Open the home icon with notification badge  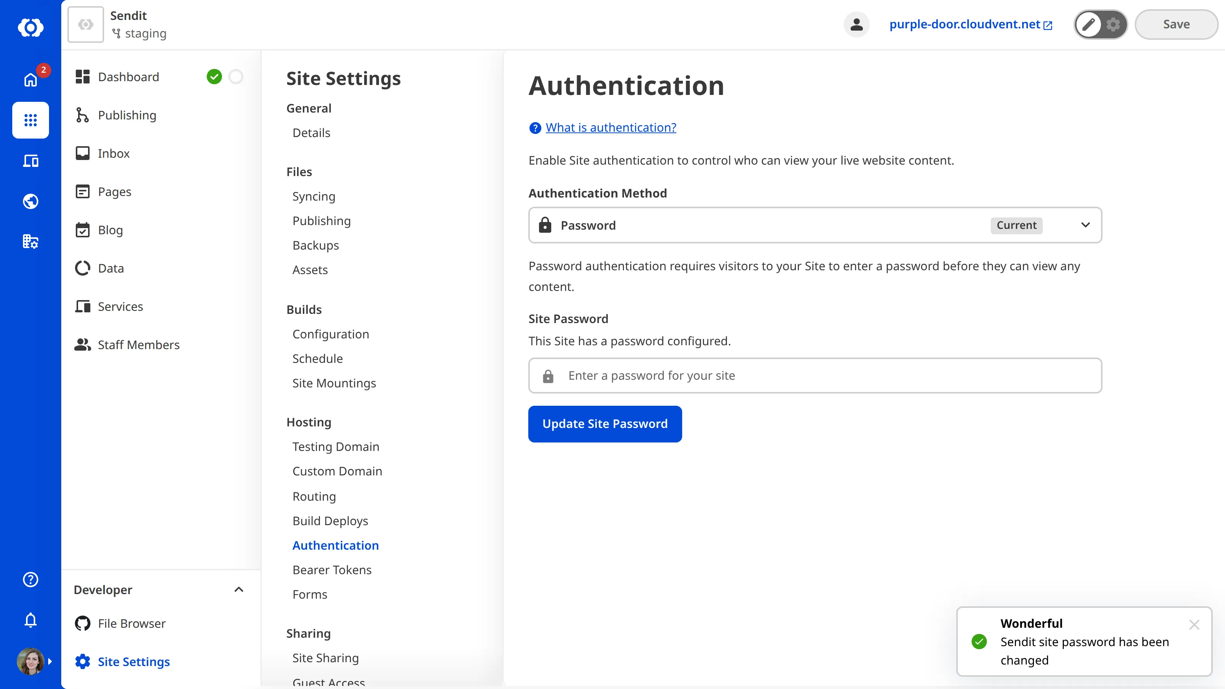click(x=31, y=79)
